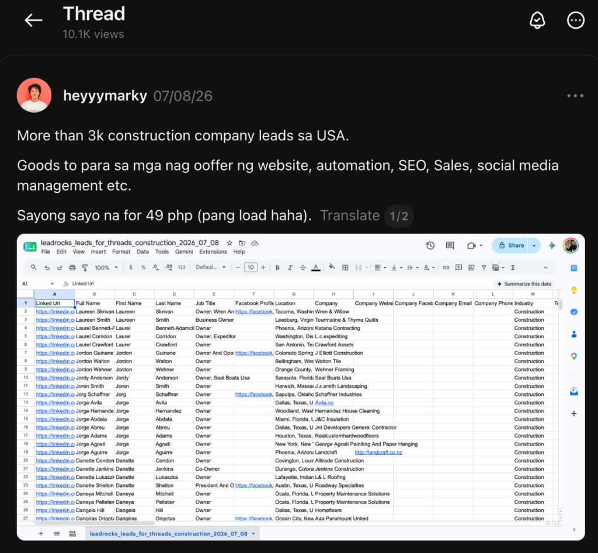Open version history clock icon

pyautogui.click(x=430, y=246)
